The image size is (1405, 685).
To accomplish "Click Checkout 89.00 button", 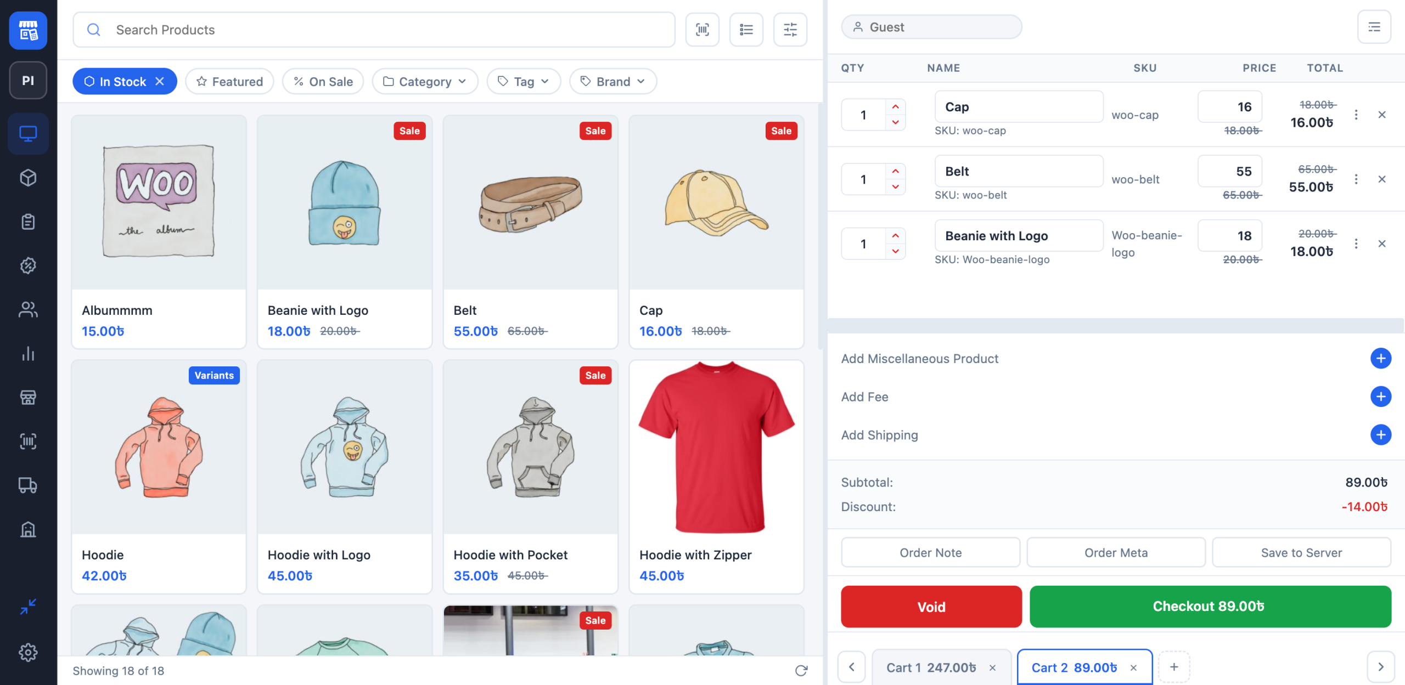I will point(1210,607).
